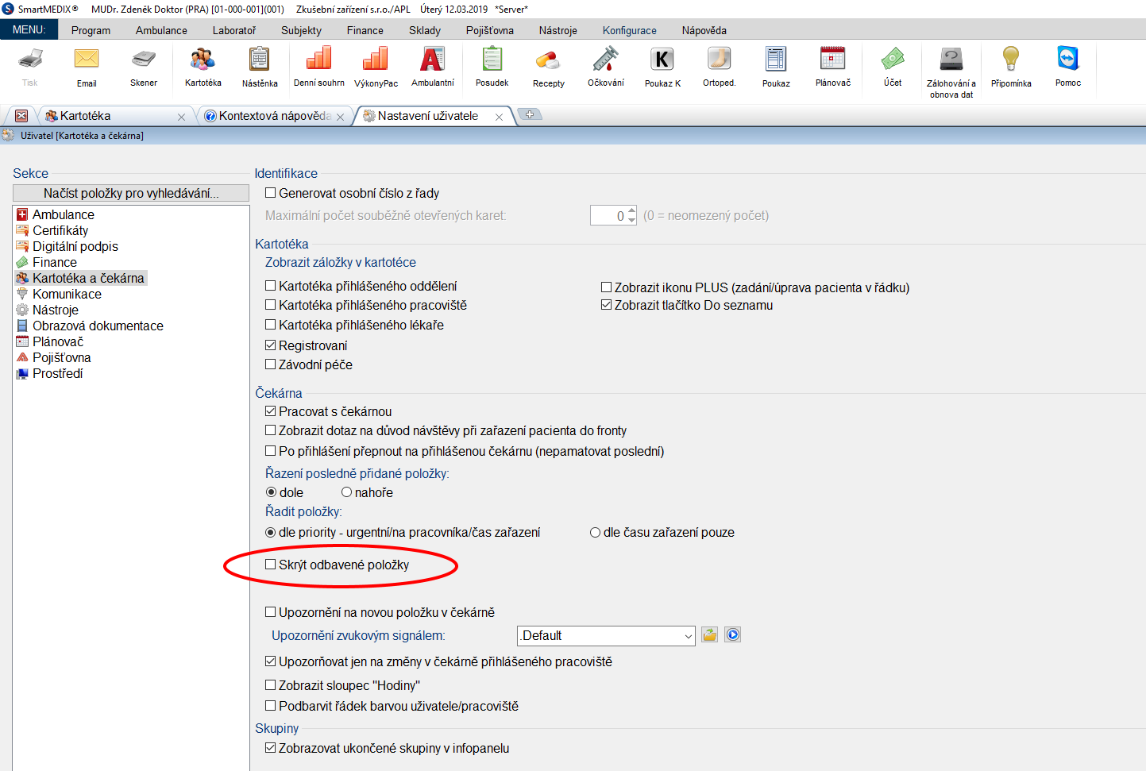Select Pojišťovna in the Sekce list
This screenshot has height=771, width=1146.
[61, 357]
